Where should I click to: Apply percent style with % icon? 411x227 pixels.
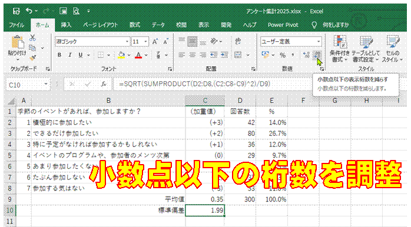[x=283, y=55]
